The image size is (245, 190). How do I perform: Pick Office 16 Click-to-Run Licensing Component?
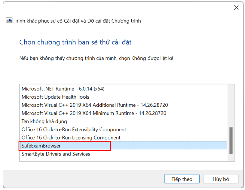coord(71,138)
